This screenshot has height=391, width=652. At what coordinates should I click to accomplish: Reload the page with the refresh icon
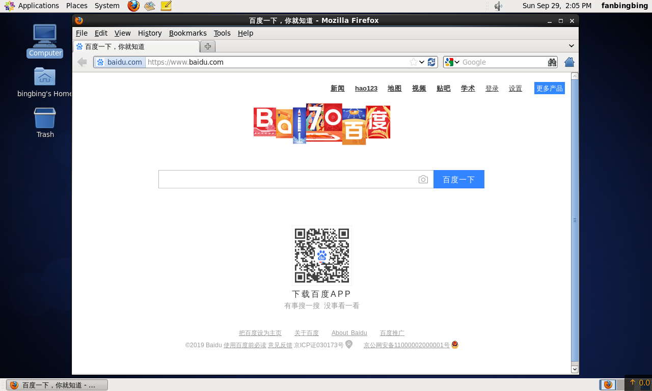tap(431, 62)
